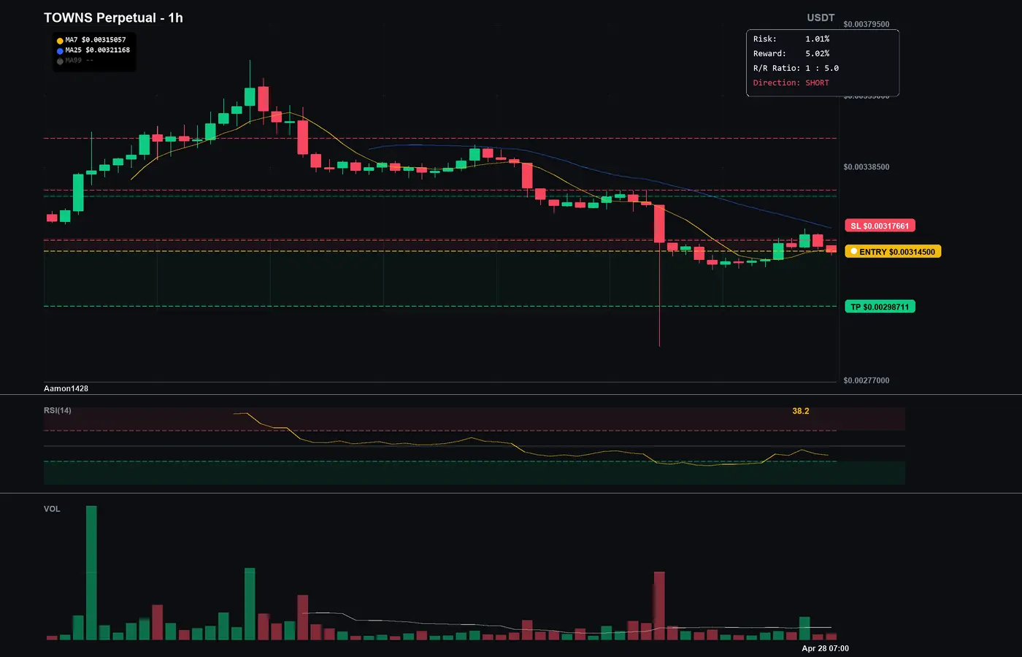Click the SL $0.00317661 stop-loss tag
The image size is (1022, 657).
tap(880, 226)
